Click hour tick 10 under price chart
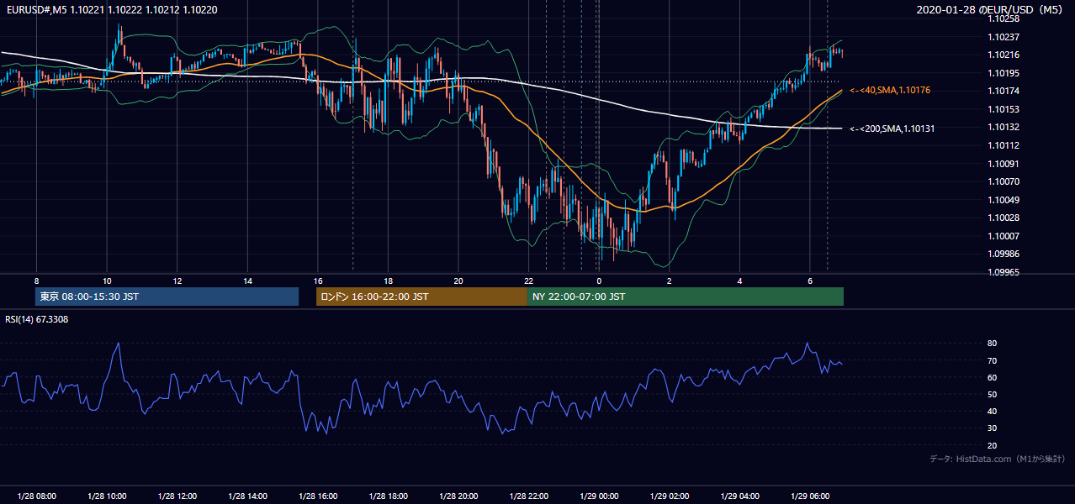Screen dimensions: 1075x504 click(x=107, y=281)
